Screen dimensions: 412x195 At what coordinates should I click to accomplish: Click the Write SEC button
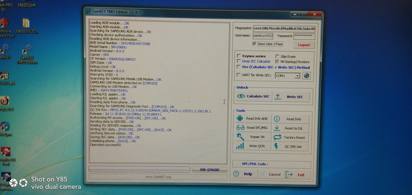tap(292, 97)
